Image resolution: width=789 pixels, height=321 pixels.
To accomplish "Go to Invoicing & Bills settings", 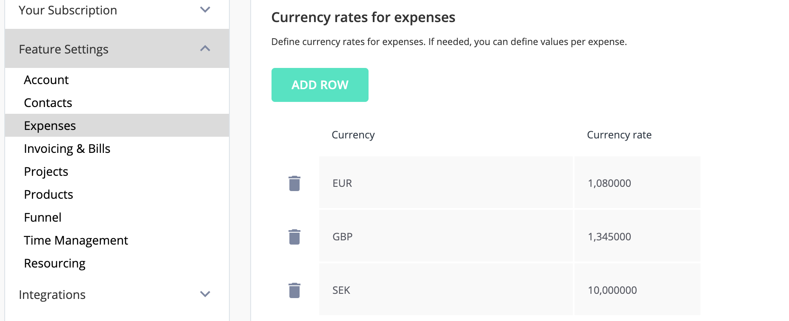I will click(67, 149).
